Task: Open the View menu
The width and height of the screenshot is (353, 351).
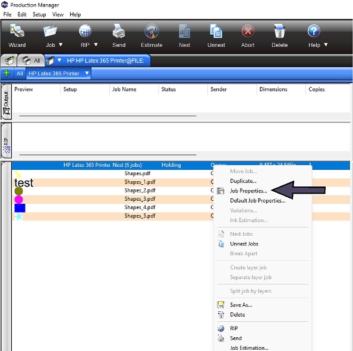Action: (x=58, y=14)
